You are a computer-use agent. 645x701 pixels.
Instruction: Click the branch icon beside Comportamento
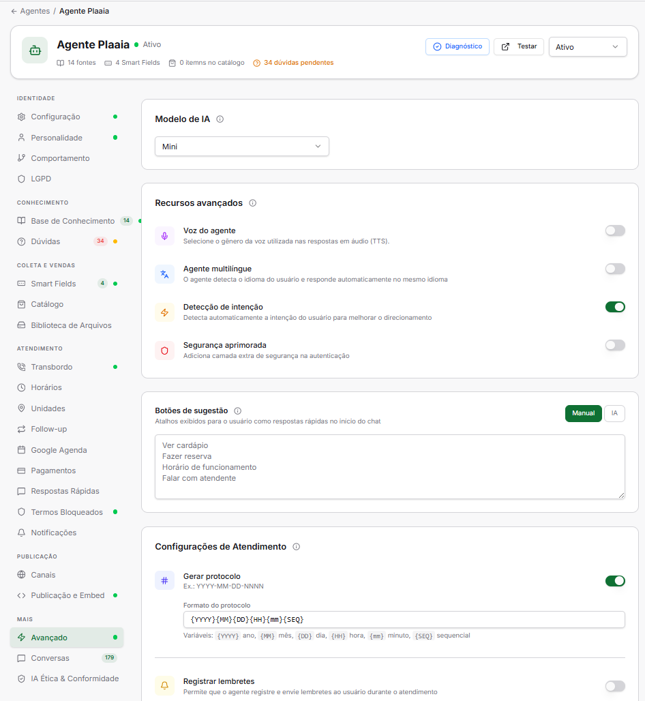pyautogui.click(x=21, y=158)
